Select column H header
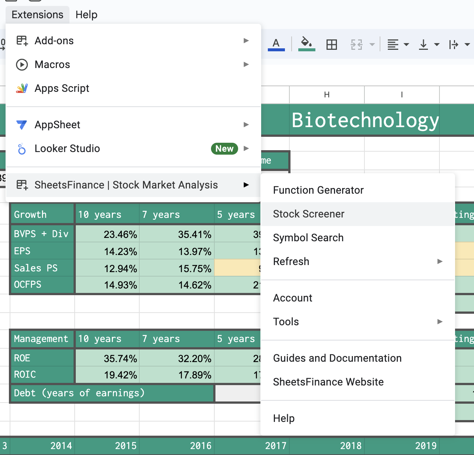 (327, 95)
